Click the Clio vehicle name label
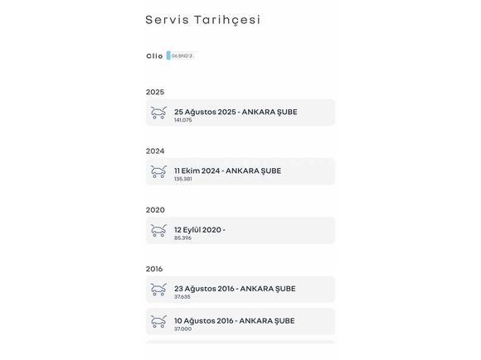 (154, 56)
